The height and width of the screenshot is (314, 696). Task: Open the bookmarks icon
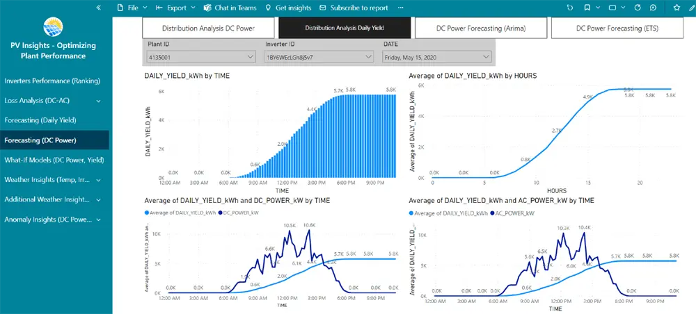(x=588, y=8)
